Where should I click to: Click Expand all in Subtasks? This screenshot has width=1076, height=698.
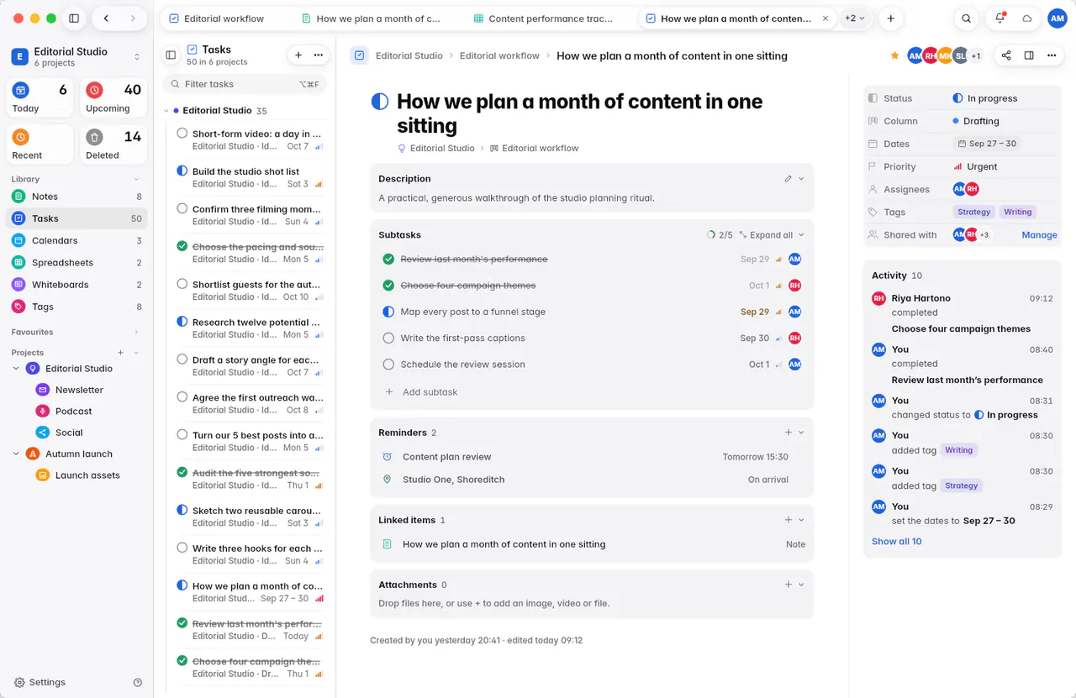[x=766, y=235]
